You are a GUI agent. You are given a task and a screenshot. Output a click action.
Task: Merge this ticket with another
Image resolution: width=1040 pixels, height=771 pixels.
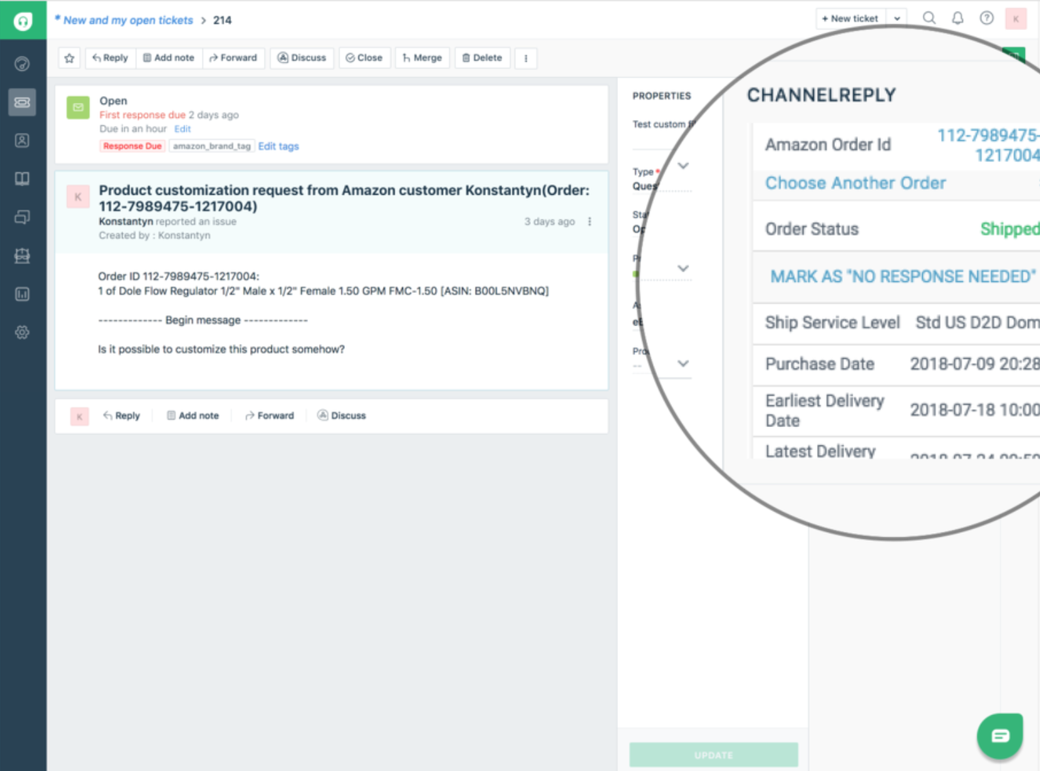coord(423,59)
